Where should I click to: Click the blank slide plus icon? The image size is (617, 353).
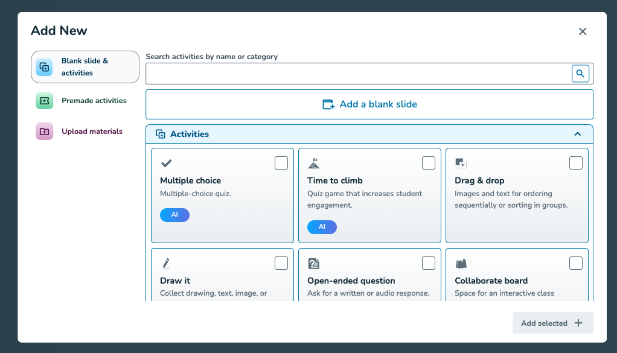[x=328, y=104]
